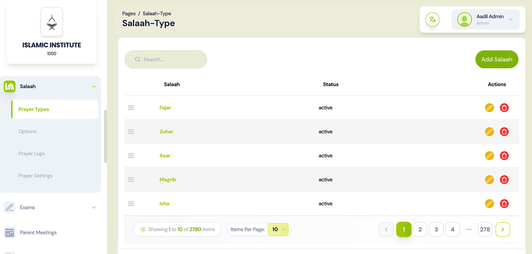Click the edit pencil for Asar
This screenshot has width=532, height=254.
[489, 155]
